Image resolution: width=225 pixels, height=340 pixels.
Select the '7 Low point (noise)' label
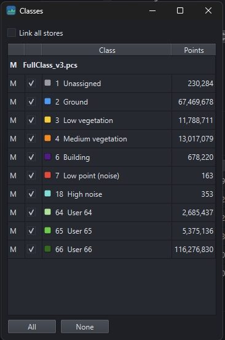click(x=87, y=176)
